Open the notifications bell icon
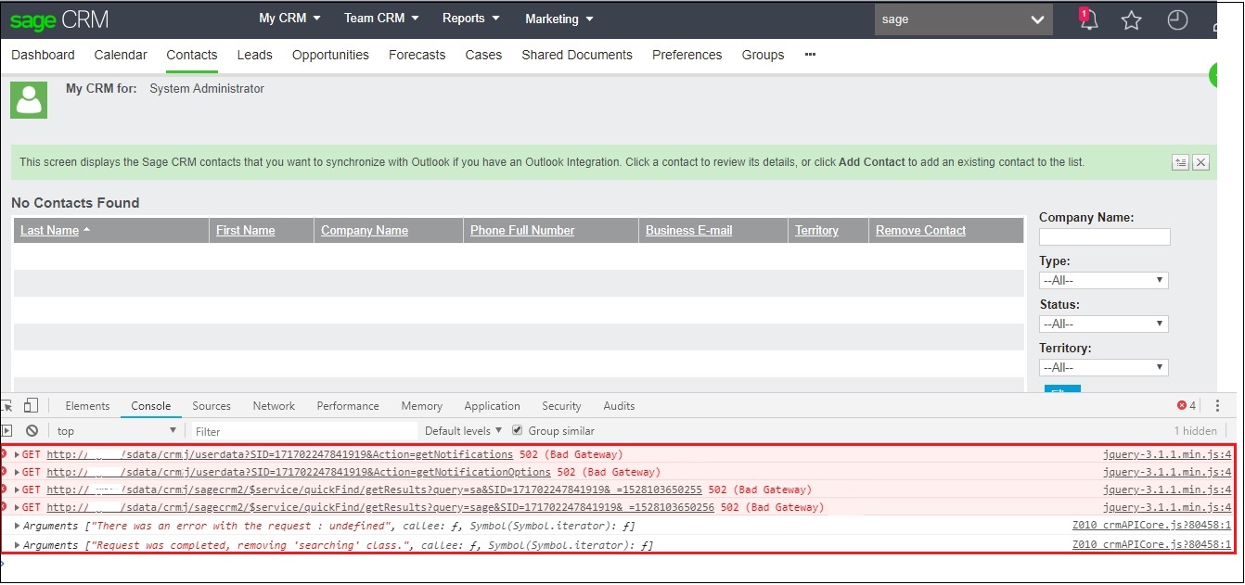The height and width of the screenshot is (585, 1245). [x=1088, y=19]
